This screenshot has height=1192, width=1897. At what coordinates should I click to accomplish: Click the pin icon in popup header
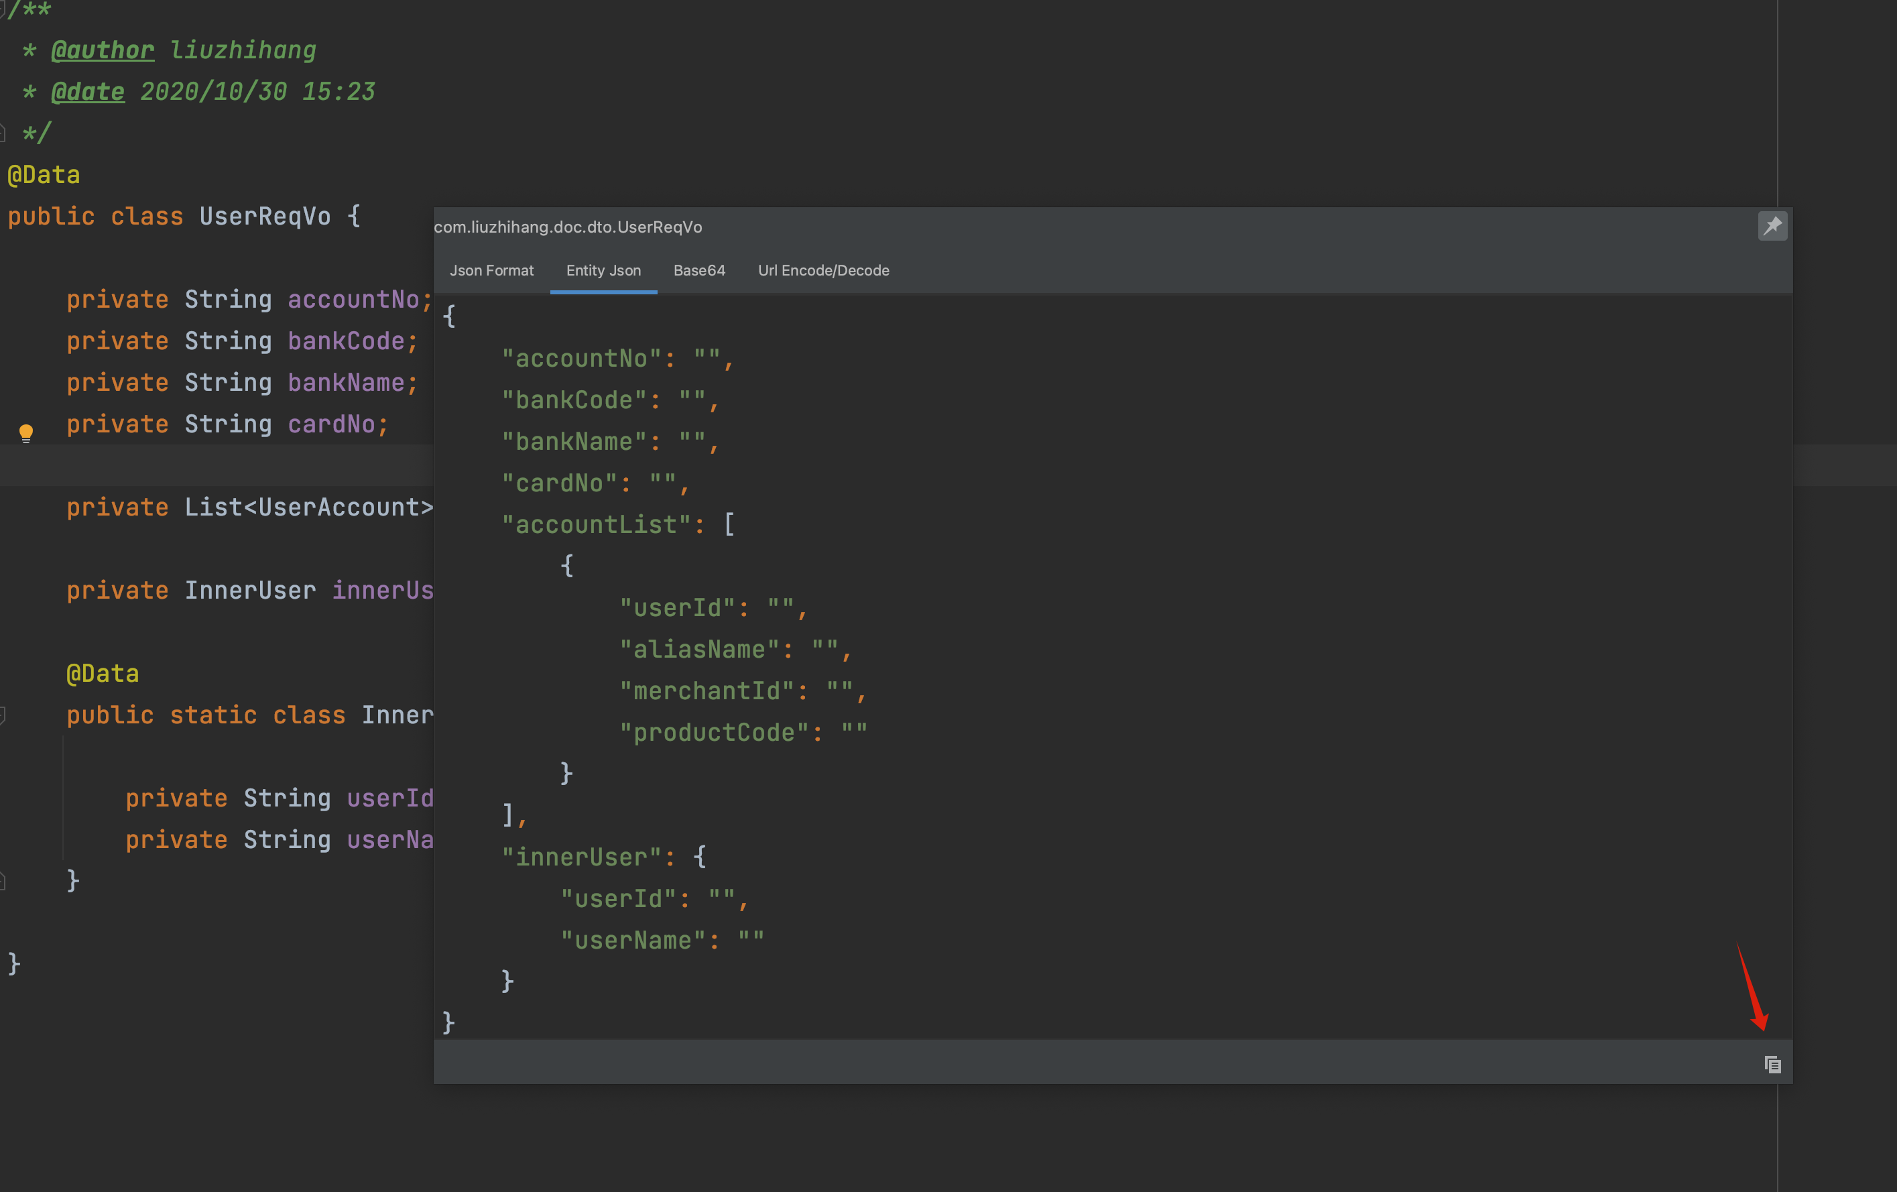click(1772, 226)
